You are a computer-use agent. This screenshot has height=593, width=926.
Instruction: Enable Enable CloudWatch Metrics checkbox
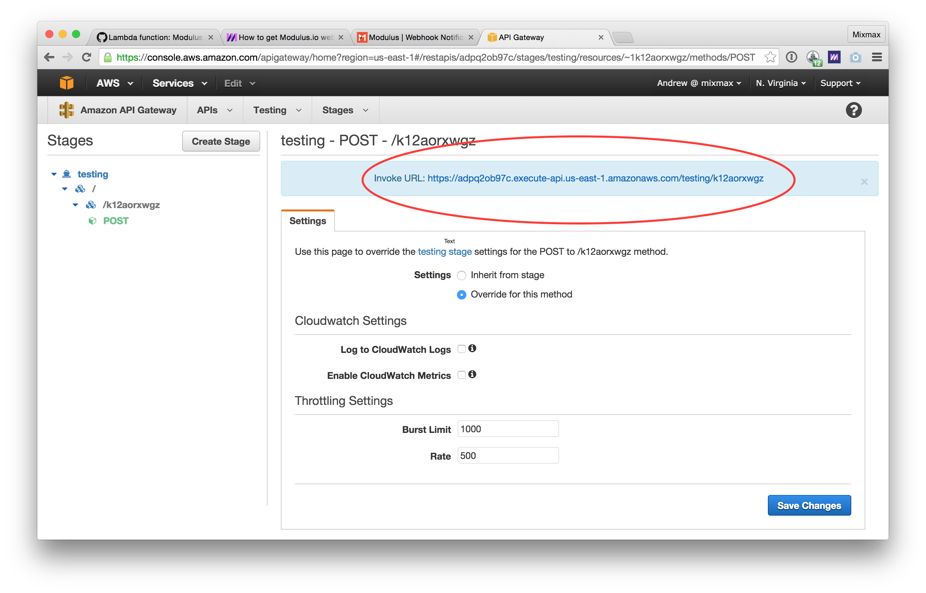point(461,376)
